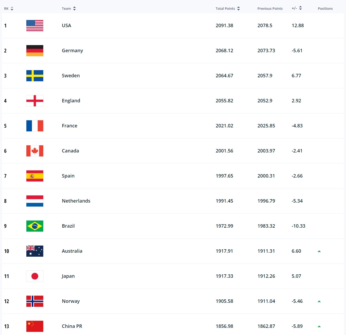Click the Netherlands flag icon
346x335 pixels.
click(x=35, y=201)
